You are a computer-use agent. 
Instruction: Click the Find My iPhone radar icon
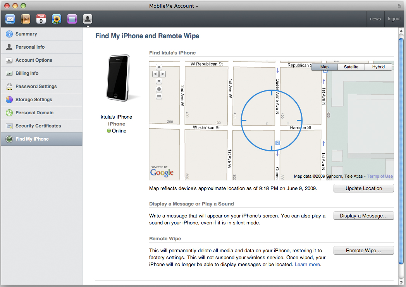coord(9,139)
